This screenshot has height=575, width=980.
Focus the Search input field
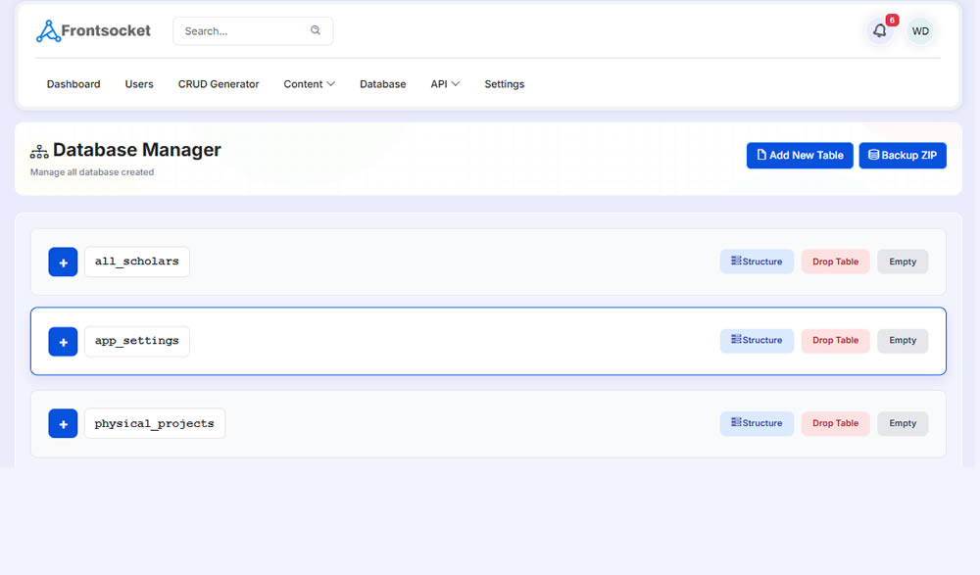click(x=243, y=31)
